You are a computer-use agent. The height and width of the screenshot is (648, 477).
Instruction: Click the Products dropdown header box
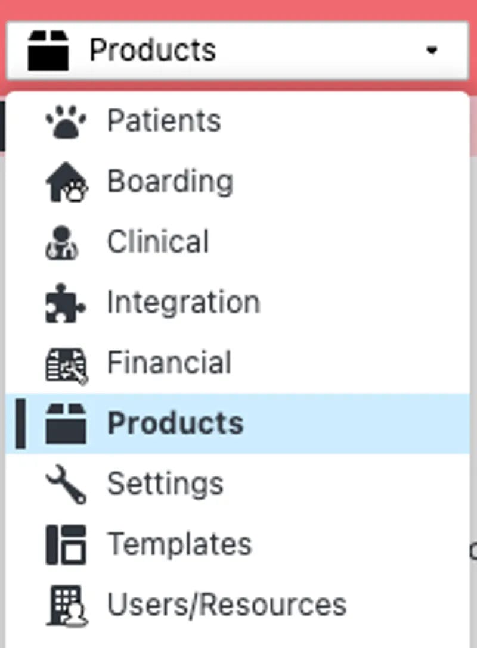point(237,51)
